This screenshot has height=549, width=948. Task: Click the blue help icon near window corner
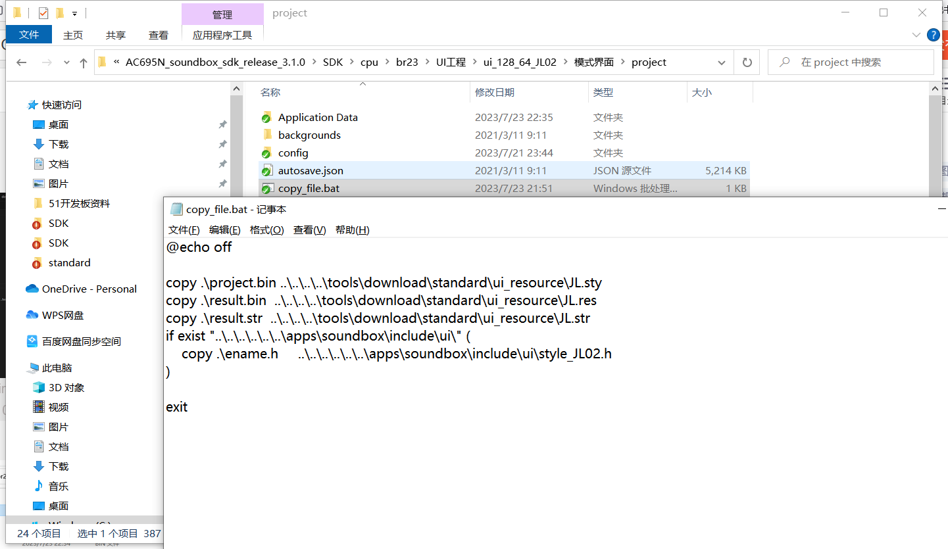(933, 35)
